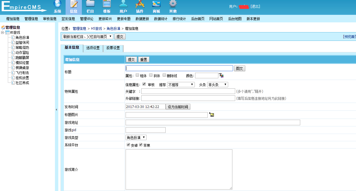The width and height of the screenshot is (356, 191).
Task: Enable the 粗体 (bold) title checkbox
Action: (x=137, y=75)
